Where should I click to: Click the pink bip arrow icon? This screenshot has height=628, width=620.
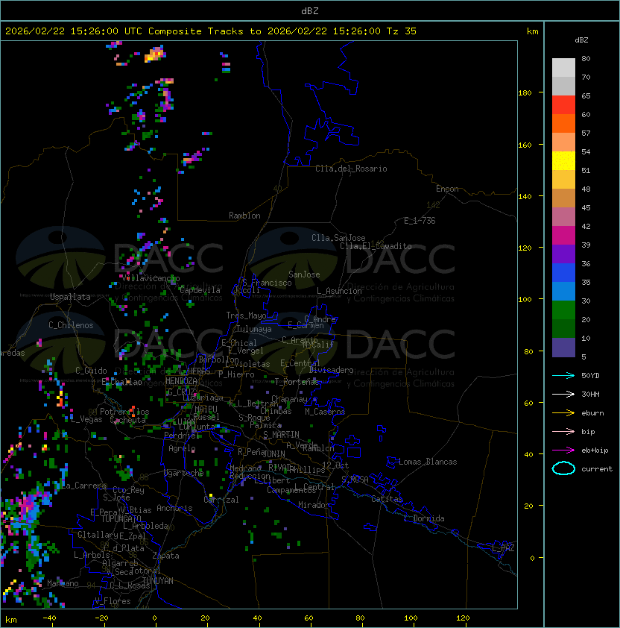[563, 431]
